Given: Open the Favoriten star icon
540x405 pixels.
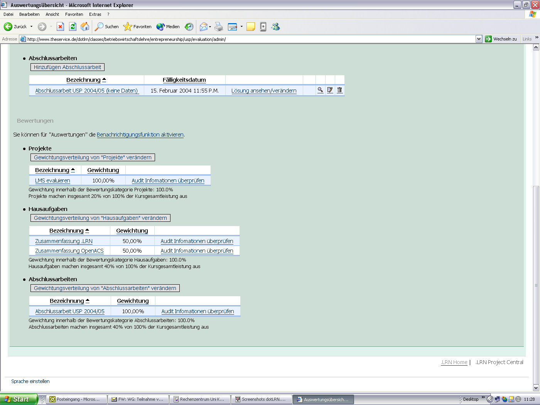Looking at the screenshot, I should pyautogui.click(x=138, y=26).
